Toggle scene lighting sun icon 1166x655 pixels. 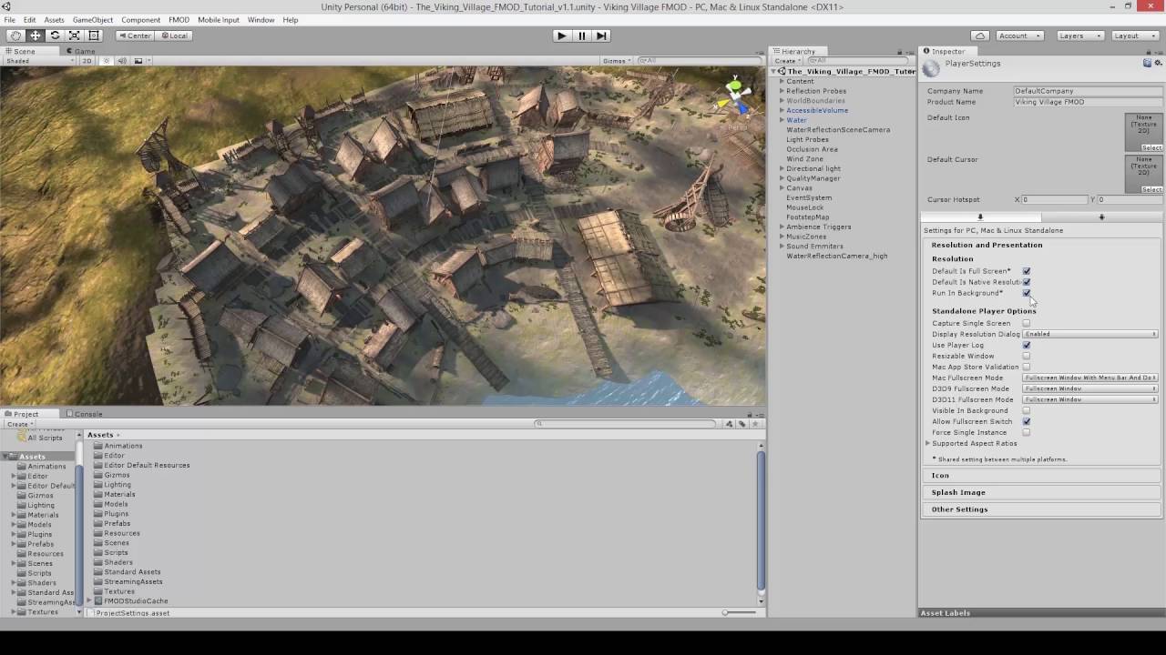click(x=107, y=61)
